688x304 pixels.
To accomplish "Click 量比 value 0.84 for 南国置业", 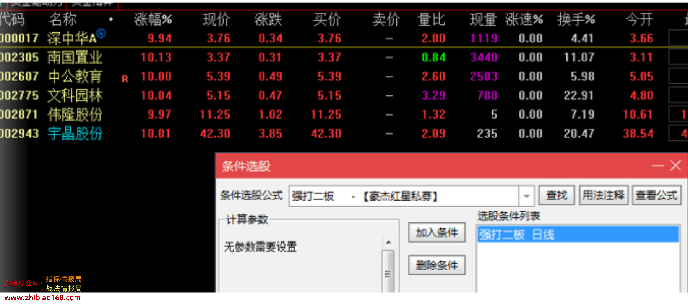I will (x=433, y=58).
